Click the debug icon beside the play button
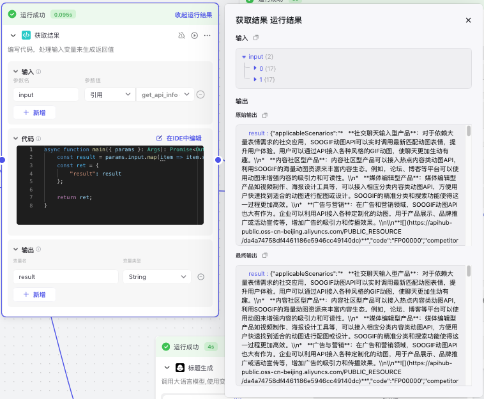Image resolution: width=484 pixels, height=399 pixels. 182,36
